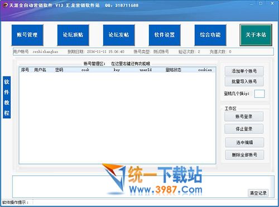Switch to 论坛顶贴 section
The height and width of the screenshot is (207, 279).
[73, 35]
